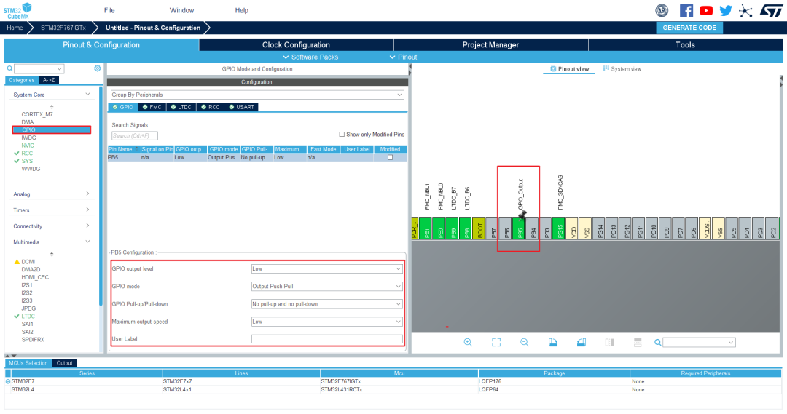Select pin PE1 on the chip
The width and height of the screenshot is (787, 414).
coord(426,228)
